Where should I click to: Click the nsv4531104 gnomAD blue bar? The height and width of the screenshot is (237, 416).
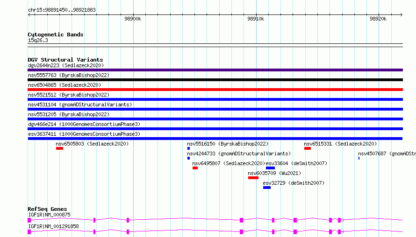215,109
